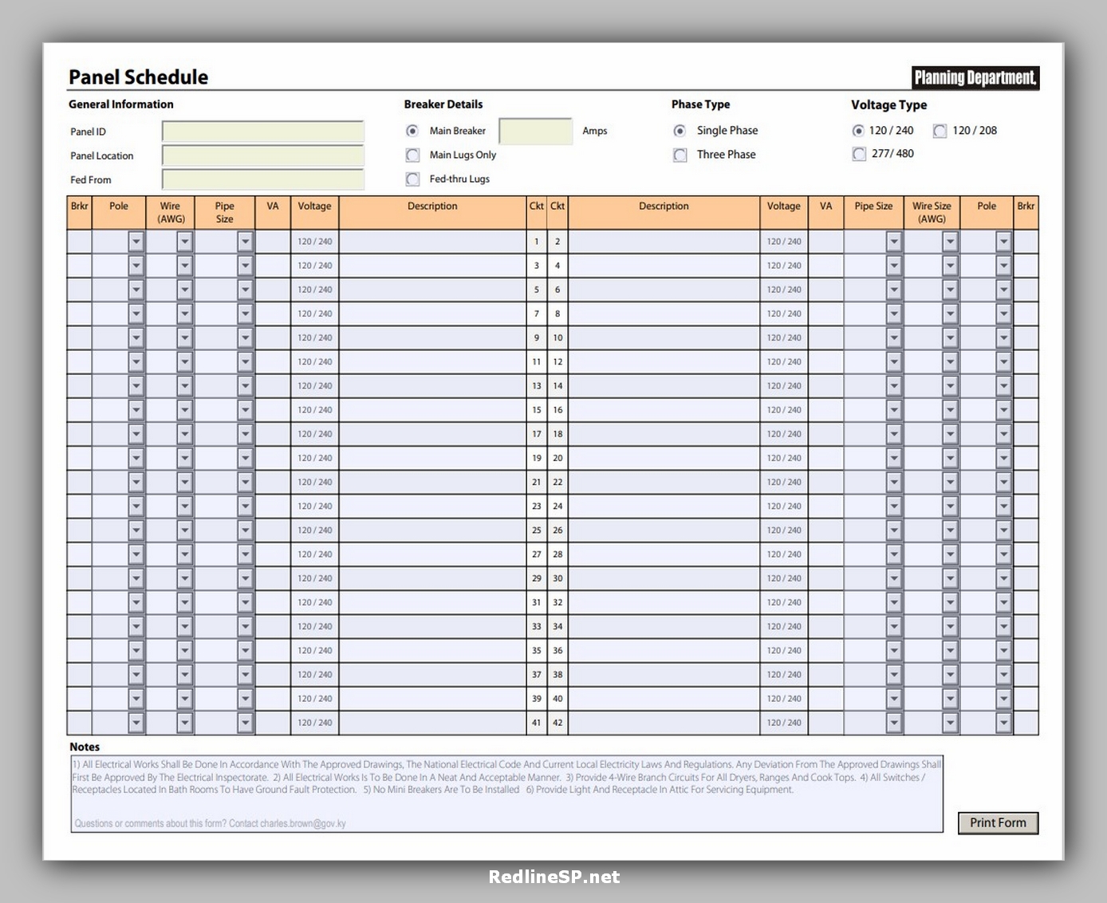Image resolution: width=1107 pixels, height=903 pixels.
Task: Open the Wire AWG dropdown on circuit 3
Action: (184, 265)
